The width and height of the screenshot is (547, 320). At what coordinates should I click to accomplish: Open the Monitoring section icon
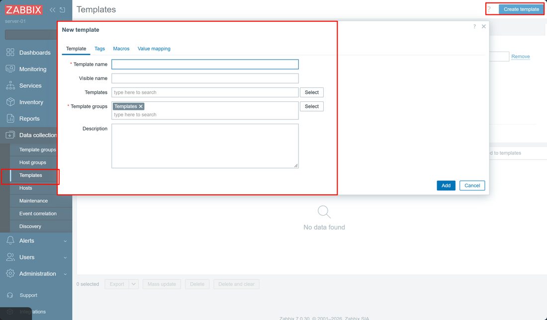coord(10,69)
